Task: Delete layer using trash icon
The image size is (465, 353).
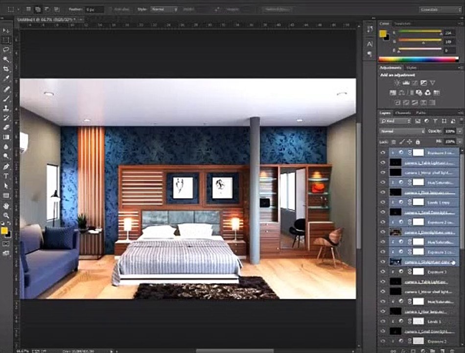Action: coord(452,351)
